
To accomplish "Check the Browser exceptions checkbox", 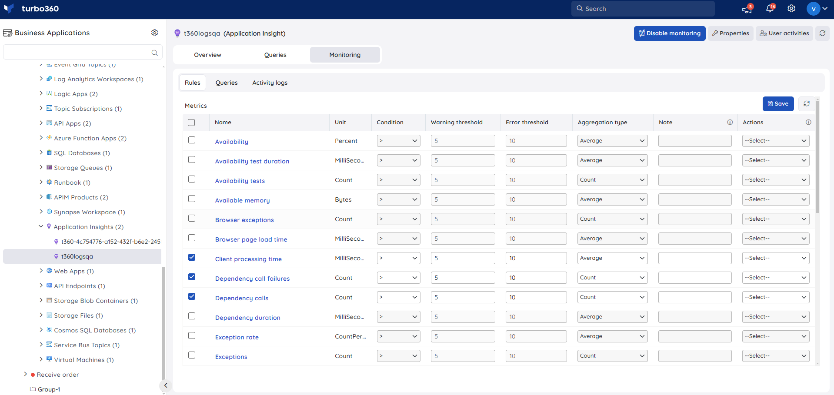I will [x=192, y=218].
